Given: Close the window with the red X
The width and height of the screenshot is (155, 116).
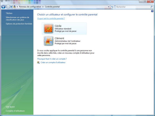Looking at the screenshot, I should (x=151, y=2).
